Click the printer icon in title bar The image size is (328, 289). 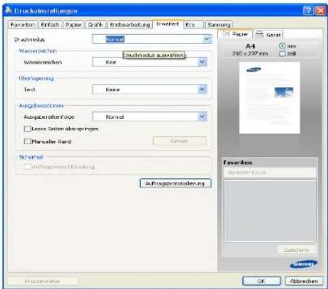click(8, 10)
